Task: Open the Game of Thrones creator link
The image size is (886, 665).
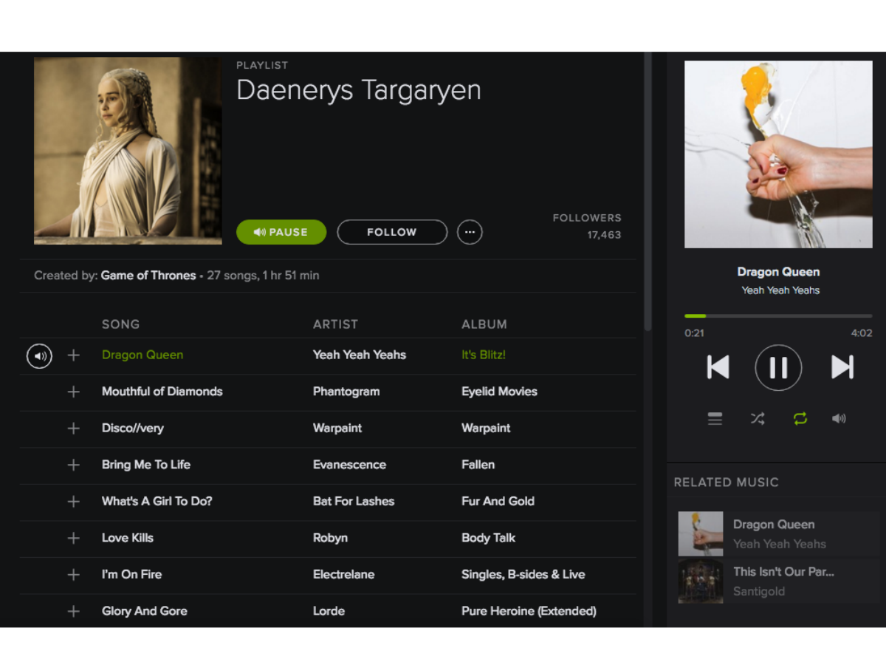Action: 148,276
